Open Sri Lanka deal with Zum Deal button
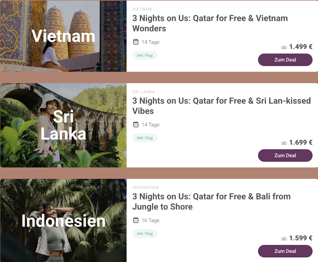This screenshot has width=318, height=262. pos(285,155)
